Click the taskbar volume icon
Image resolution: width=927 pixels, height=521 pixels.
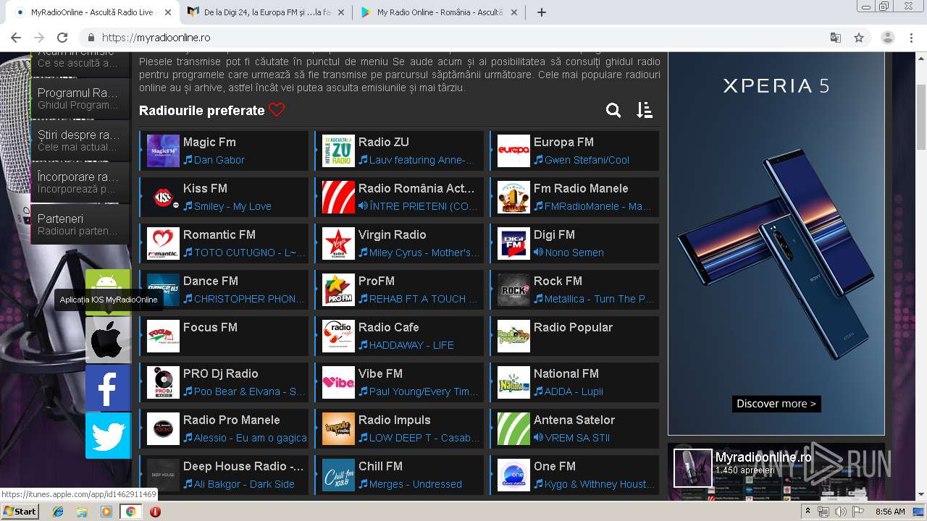[840, 512]
